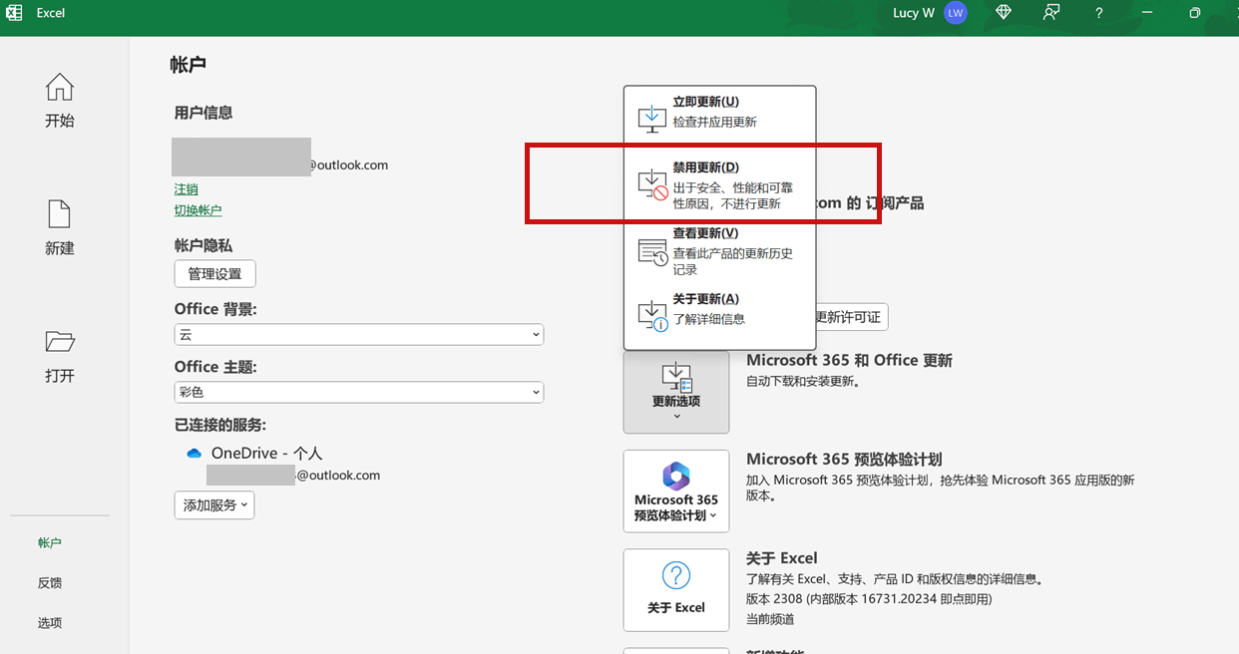1239x654 pixels.
Task: Click the 用户信息 heading
Action: coord(204,113)
